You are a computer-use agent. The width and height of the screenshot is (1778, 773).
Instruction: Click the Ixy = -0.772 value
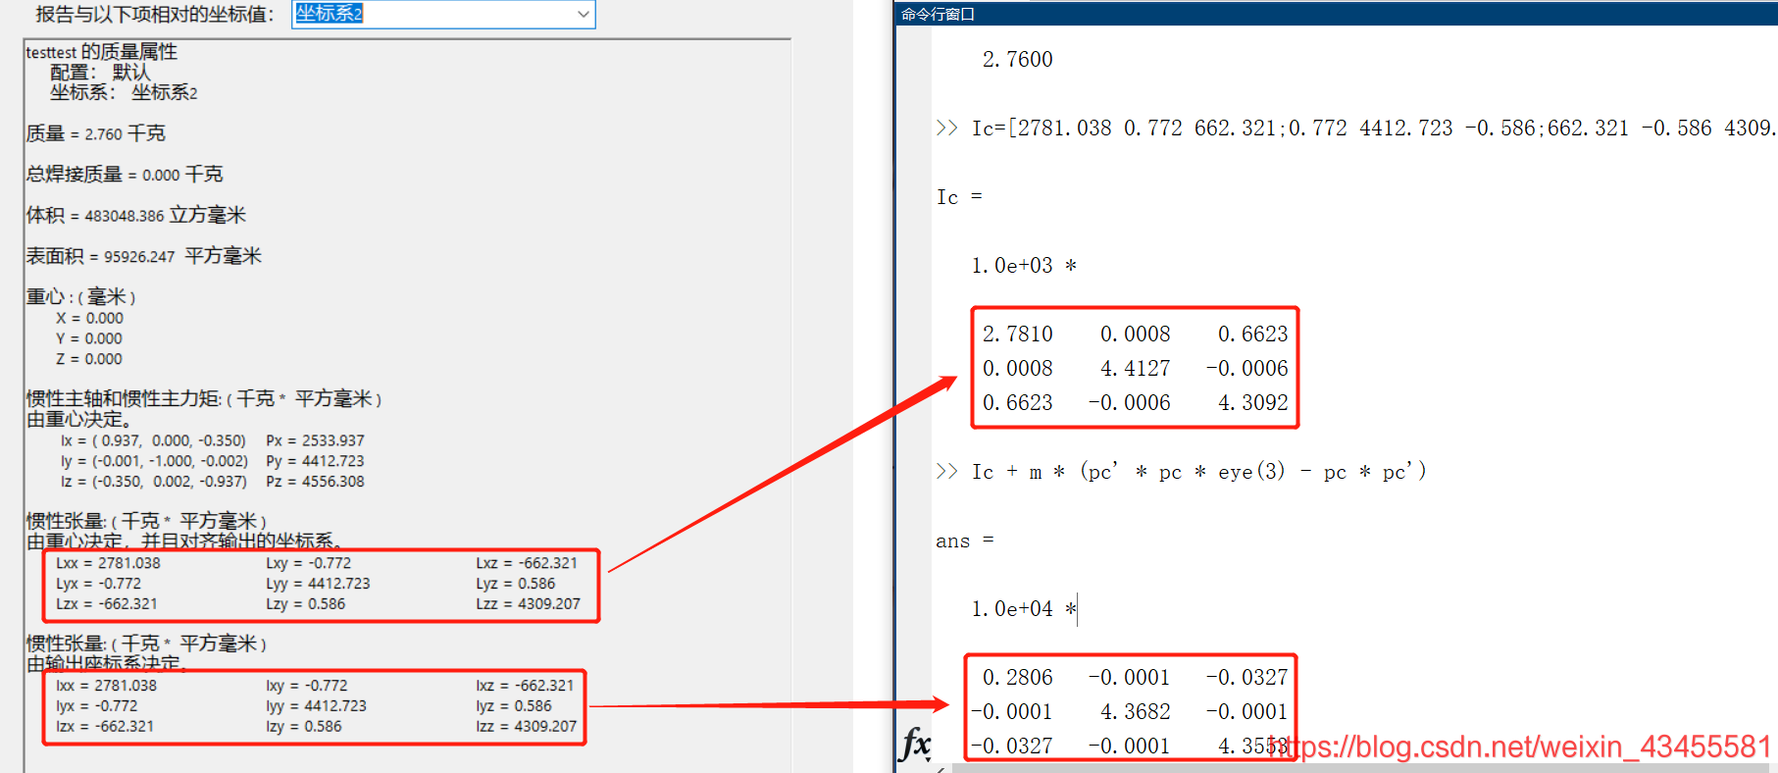(x=306, y=686)
